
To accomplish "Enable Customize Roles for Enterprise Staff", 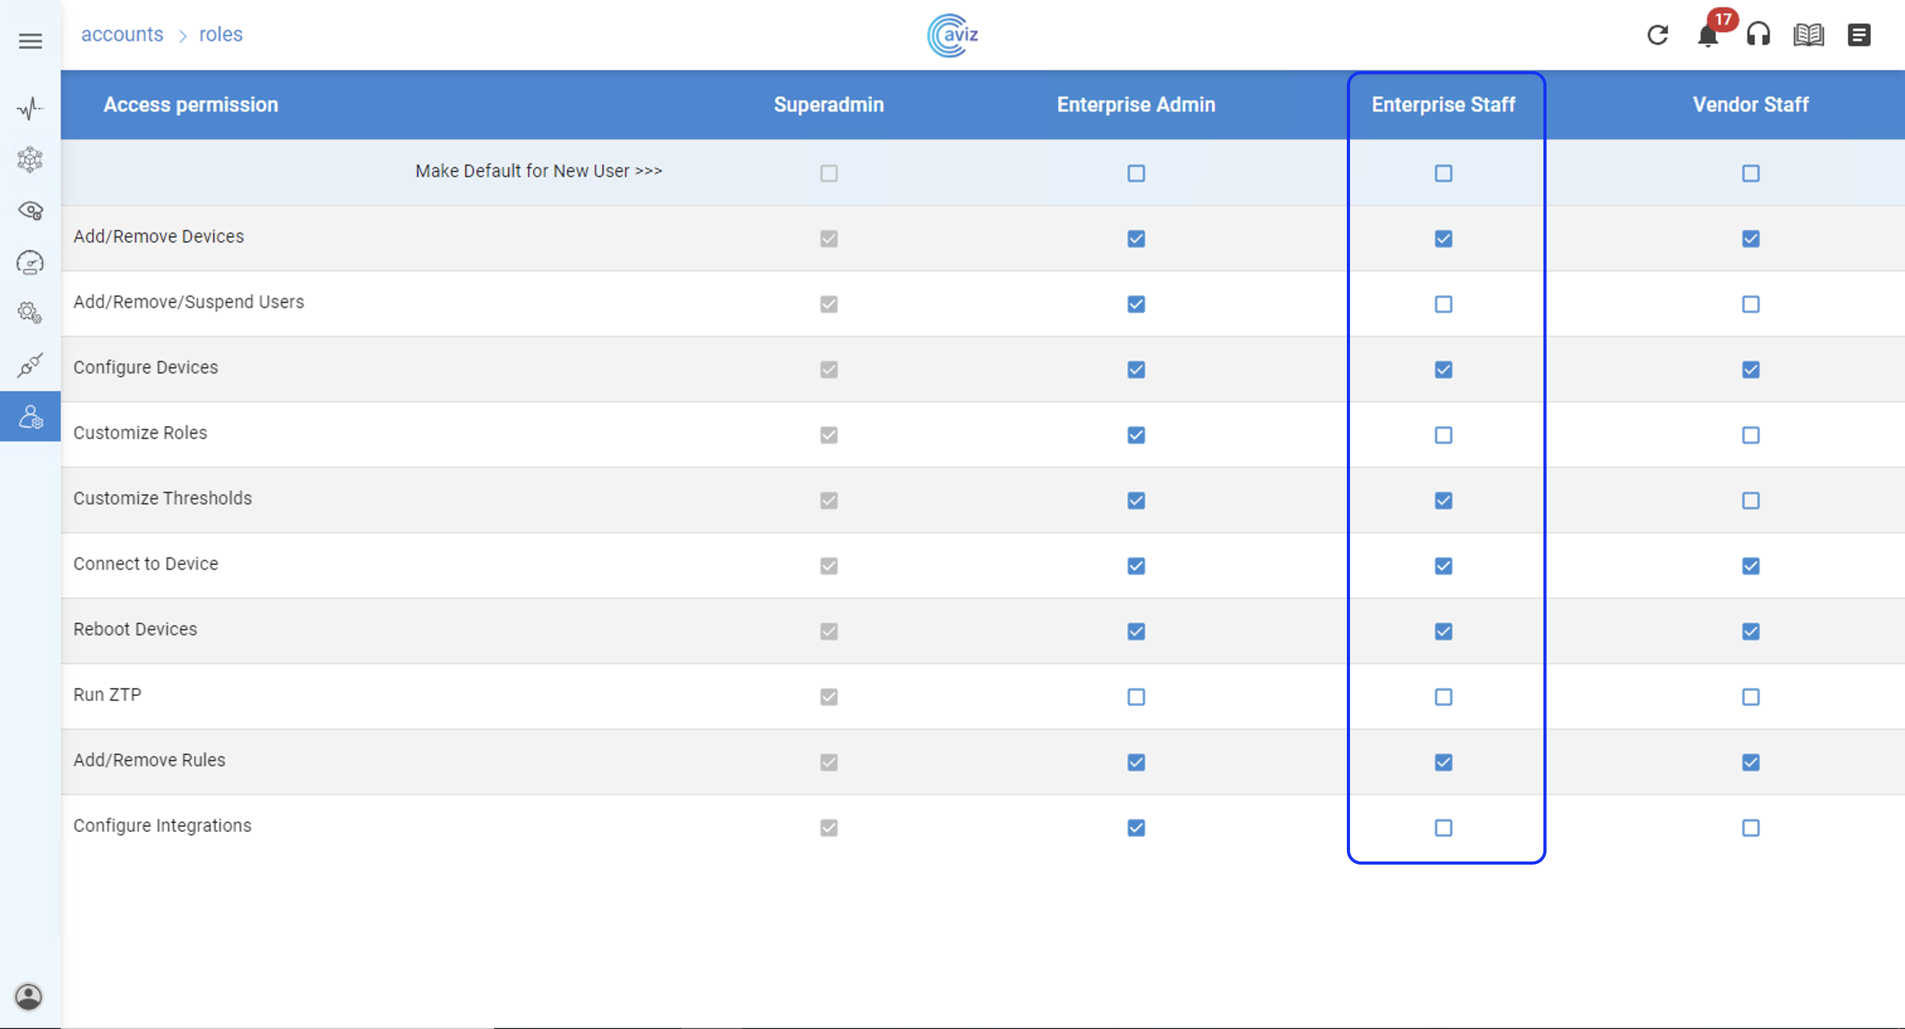I will [1443, 435].
